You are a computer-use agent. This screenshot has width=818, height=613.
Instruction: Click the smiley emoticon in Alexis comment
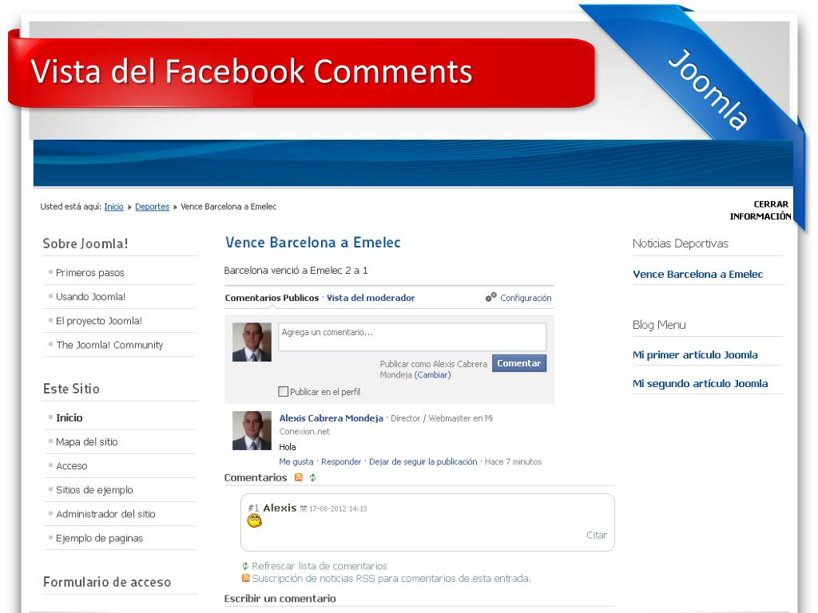tap(255, 520)
